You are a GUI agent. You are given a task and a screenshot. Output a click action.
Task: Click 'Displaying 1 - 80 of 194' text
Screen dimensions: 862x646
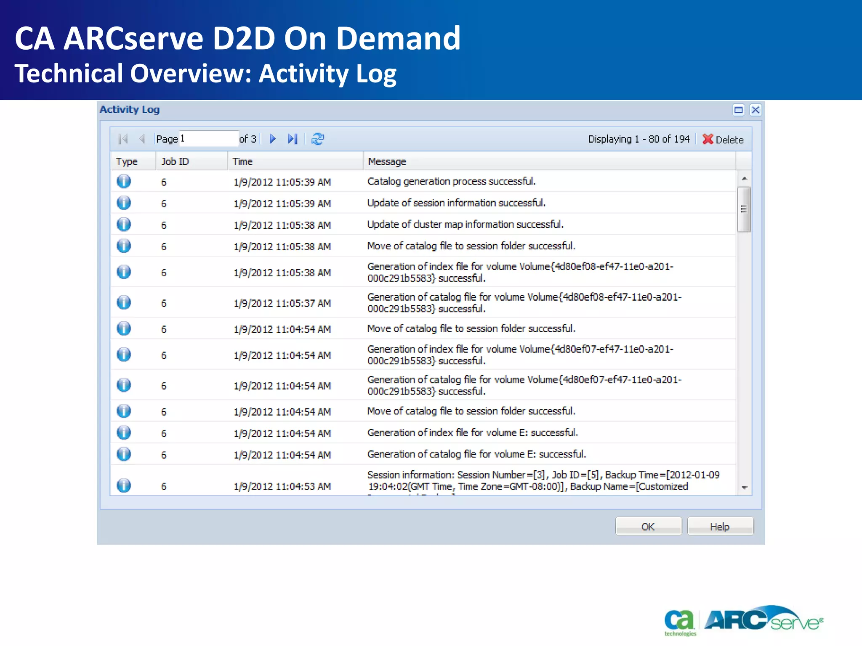(639, 139)
